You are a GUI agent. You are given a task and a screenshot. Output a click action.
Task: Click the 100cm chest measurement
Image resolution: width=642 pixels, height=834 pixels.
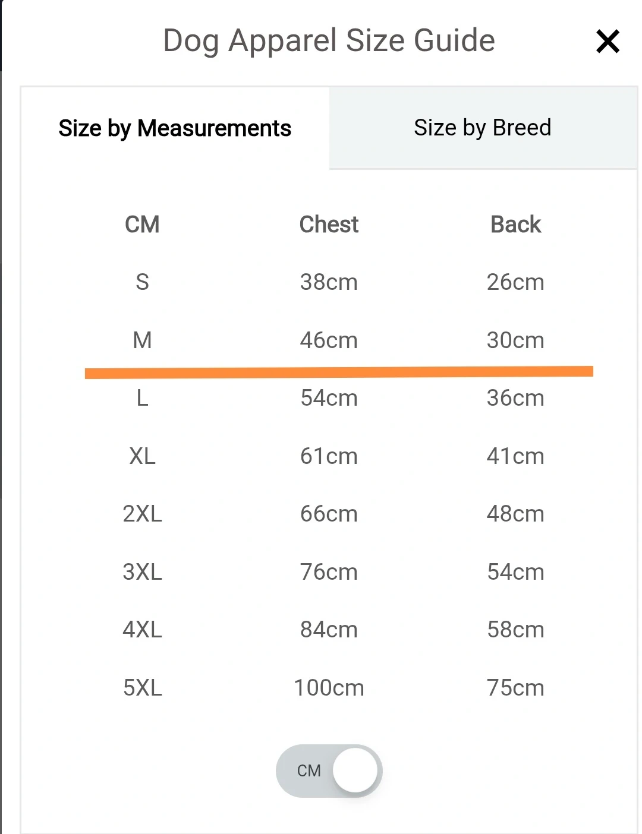pyautogui.click(x=329, y=688)
